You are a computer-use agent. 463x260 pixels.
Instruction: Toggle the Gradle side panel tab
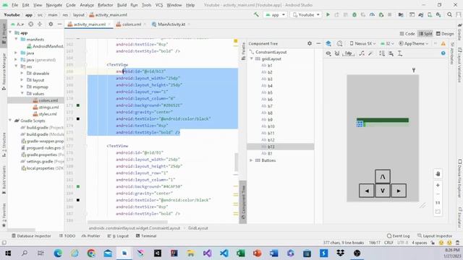pyautogui.click(x=459, y=32)
